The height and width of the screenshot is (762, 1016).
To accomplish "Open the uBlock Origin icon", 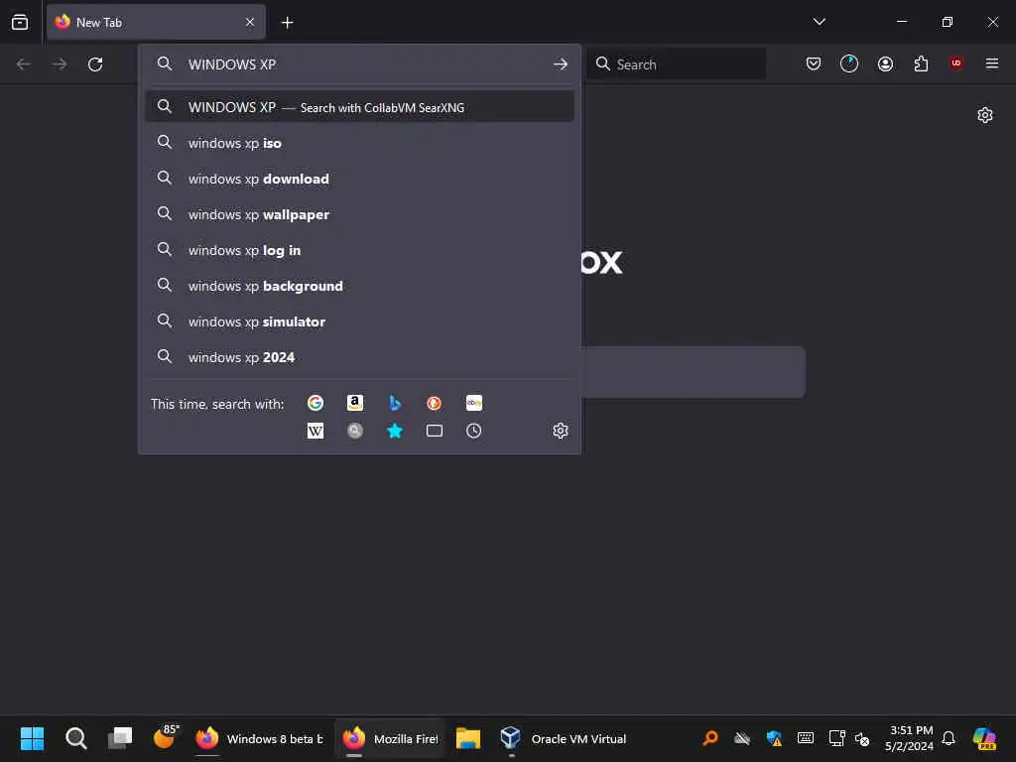I will point(956,63).
